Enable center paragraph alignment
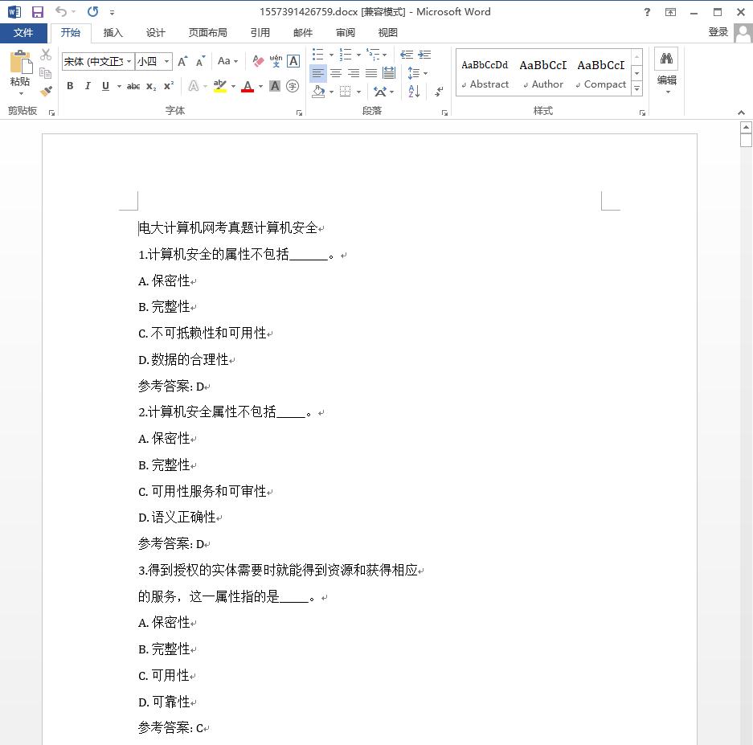753x745 pixels. 337,72
